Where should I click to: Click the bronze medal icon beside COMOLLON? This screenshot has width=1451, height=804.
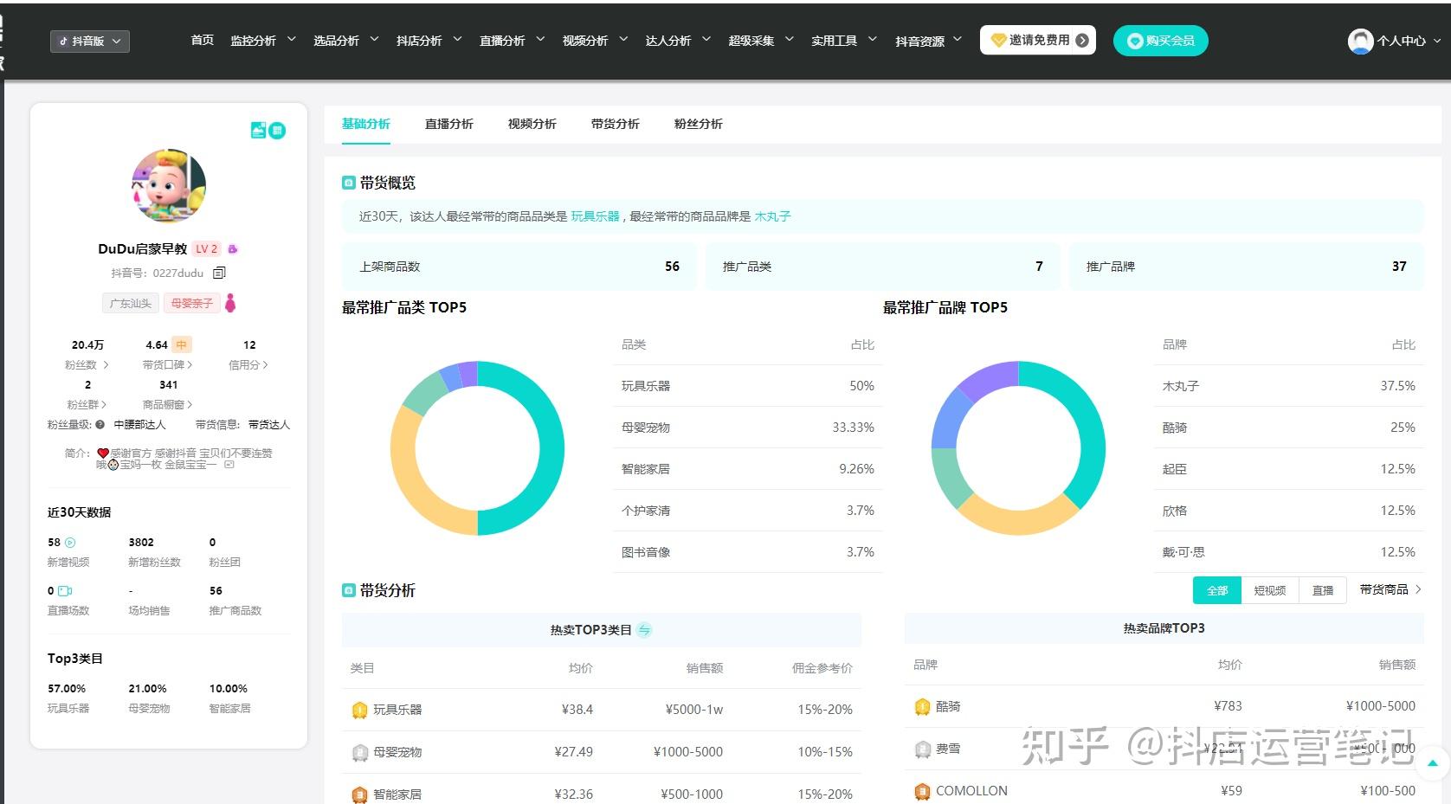point(923,791)
